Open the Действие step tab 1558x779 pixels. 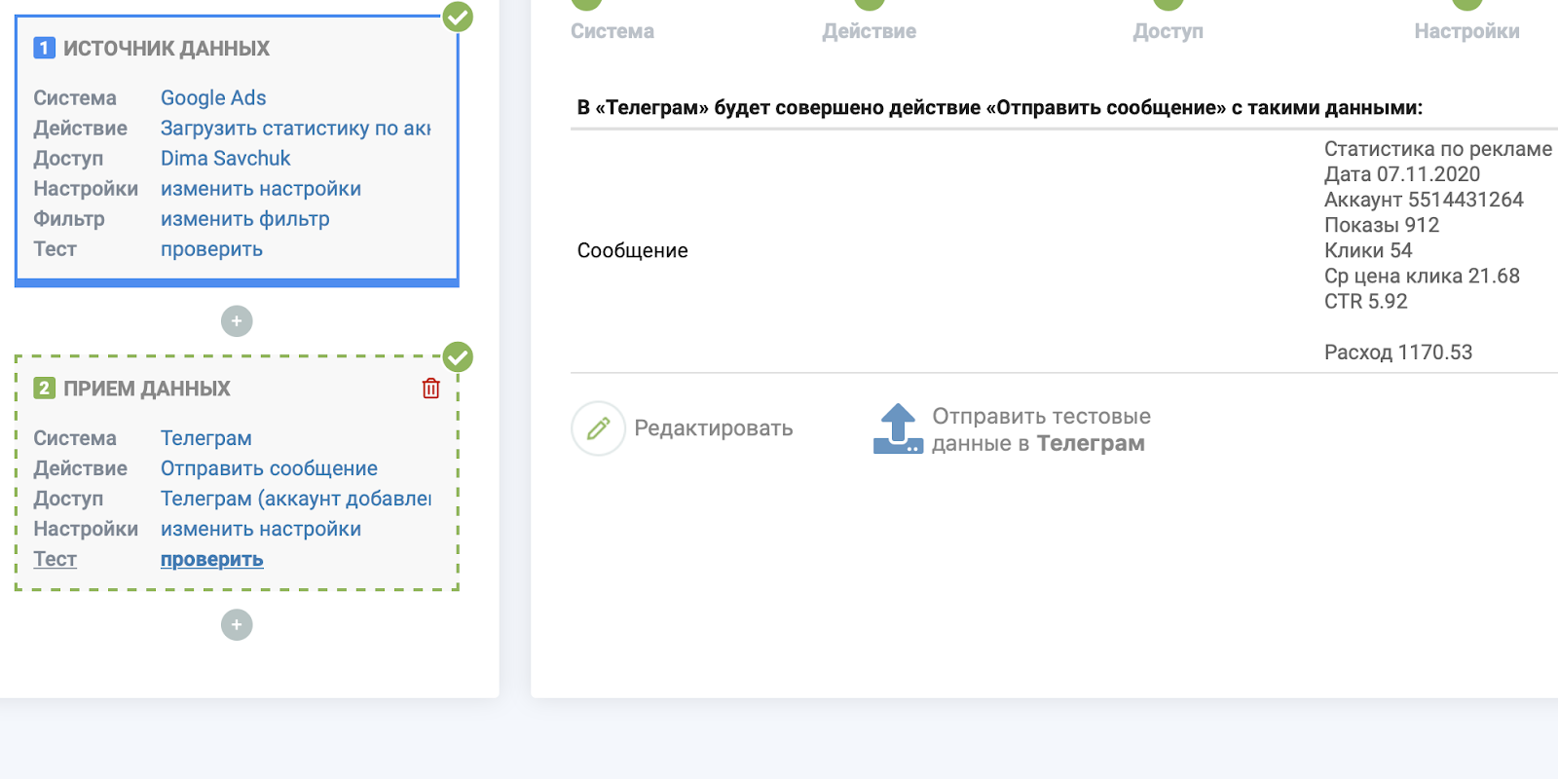(870, 31)
